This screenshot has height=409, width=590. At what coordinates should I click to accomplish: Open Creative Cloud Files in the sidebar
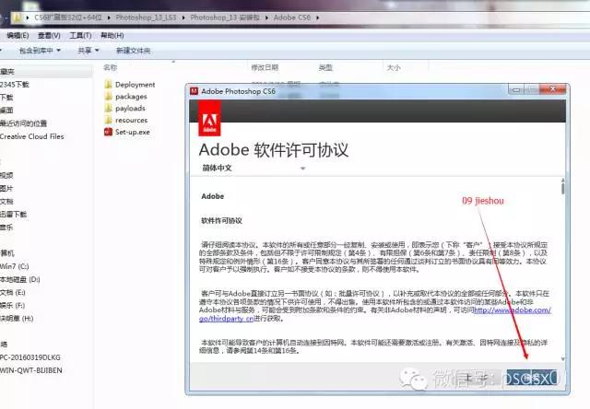32,136
